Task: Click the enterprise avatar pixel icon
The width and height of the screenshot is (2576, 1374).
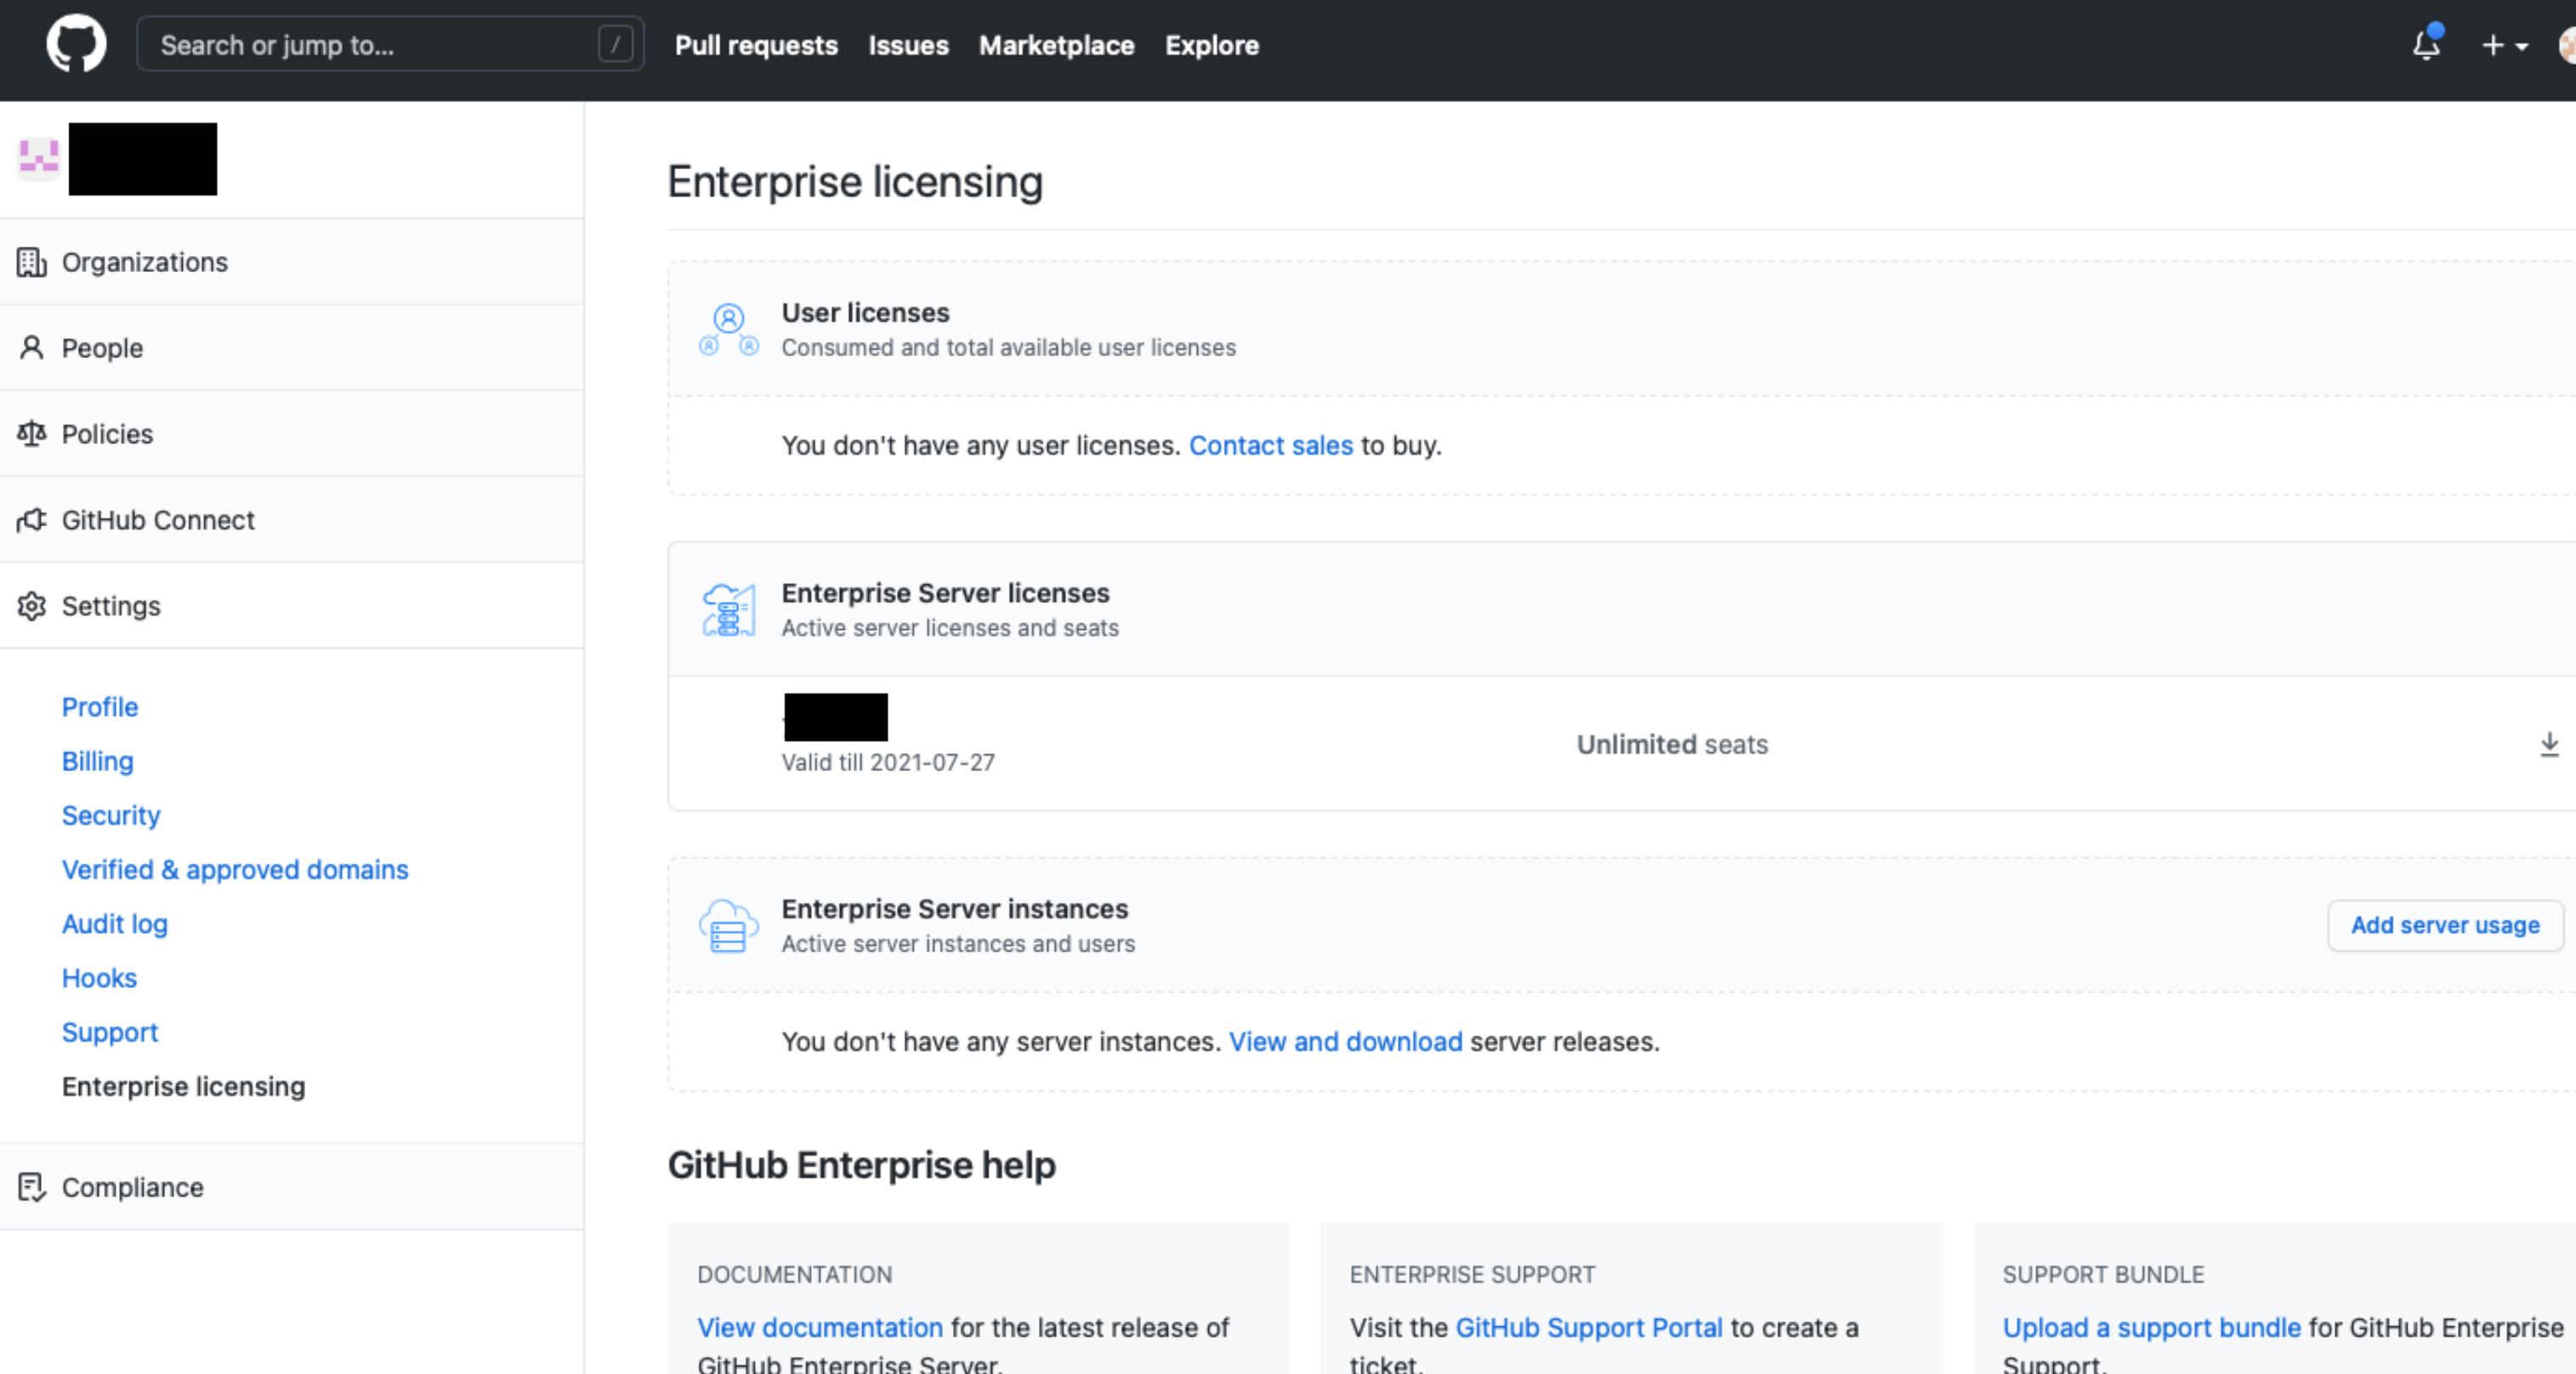Action: (x=39, y=157)
